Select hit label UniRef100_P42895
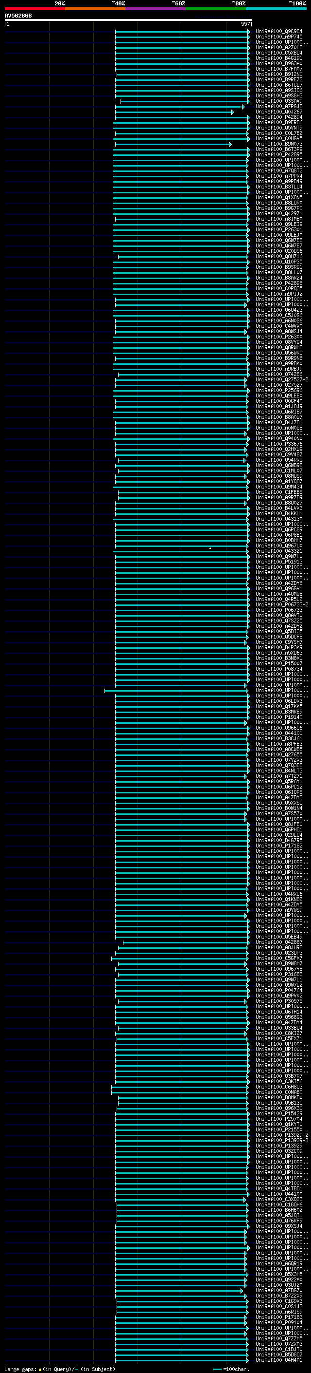This screenshot has width=311, height=1373. tap(278, 154)
